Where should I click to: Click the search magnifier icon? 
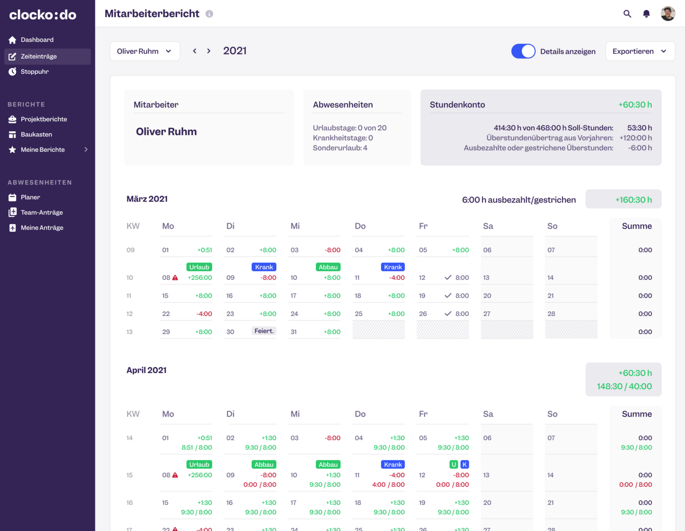coord(627,14)
